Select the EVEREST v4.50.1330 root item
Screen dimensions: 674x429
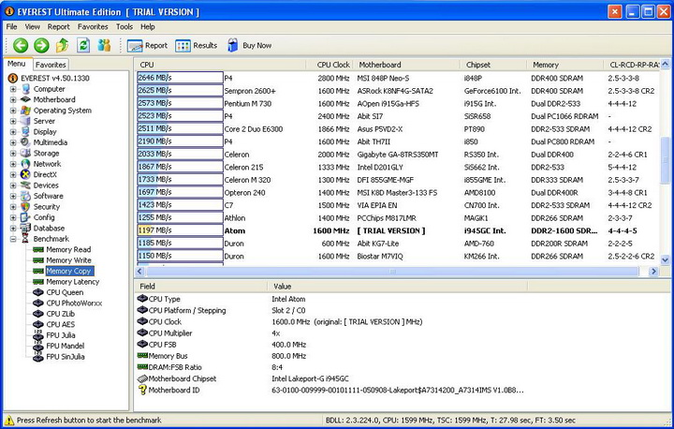55,79
